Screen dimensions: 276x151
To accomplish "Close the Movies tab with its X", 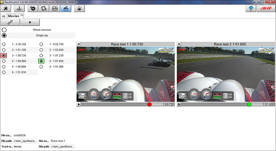I will coord(22,16).
